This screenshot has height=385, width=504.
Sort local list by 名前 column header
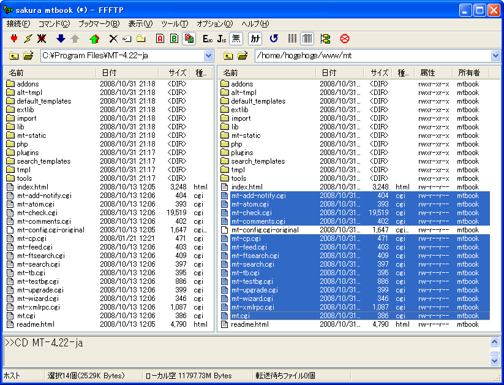50,73
